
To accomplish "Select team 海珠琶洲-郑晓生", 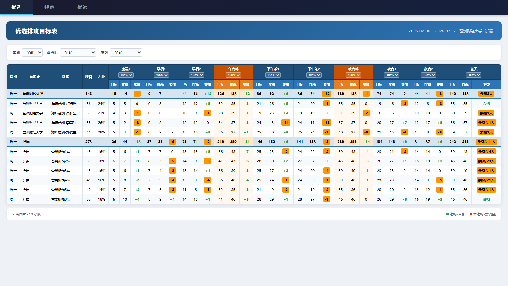I will [x=64, y=132].
